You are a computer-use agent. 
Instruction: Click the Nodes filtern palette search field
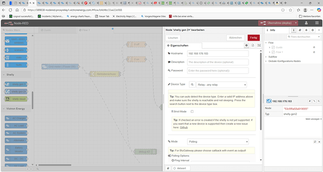pyautogui.click(x=17, y=30)
